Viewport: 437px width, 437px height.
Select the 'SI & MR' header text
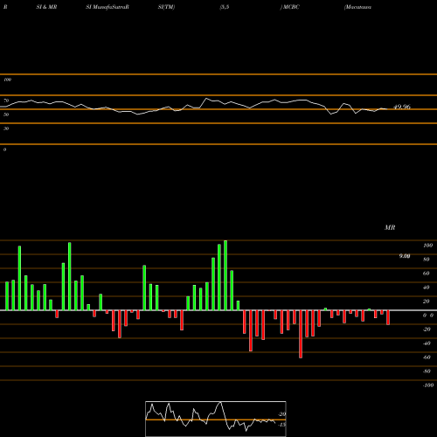click(46, 7)
